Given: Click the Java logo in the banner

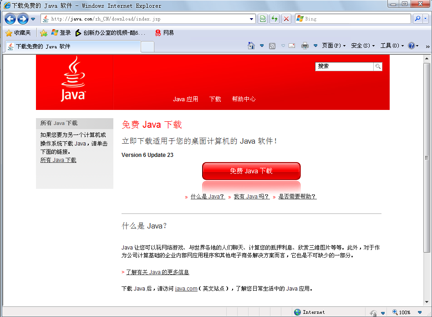Looking at the screenshot, I should pyautogui.click(x=73, y=79).
